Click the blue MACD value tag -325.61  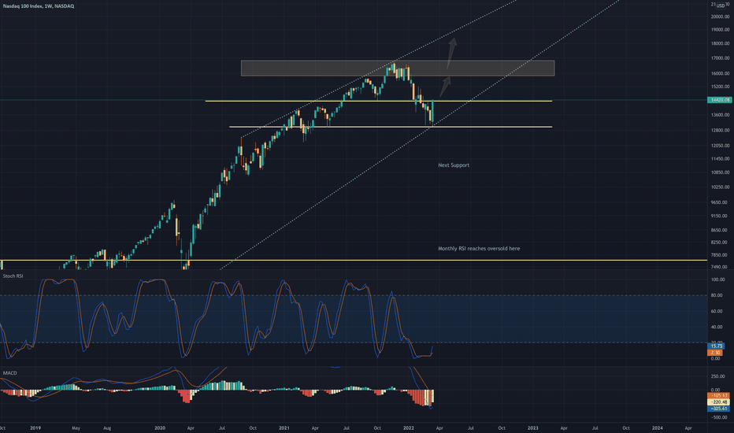coord(718,409)
